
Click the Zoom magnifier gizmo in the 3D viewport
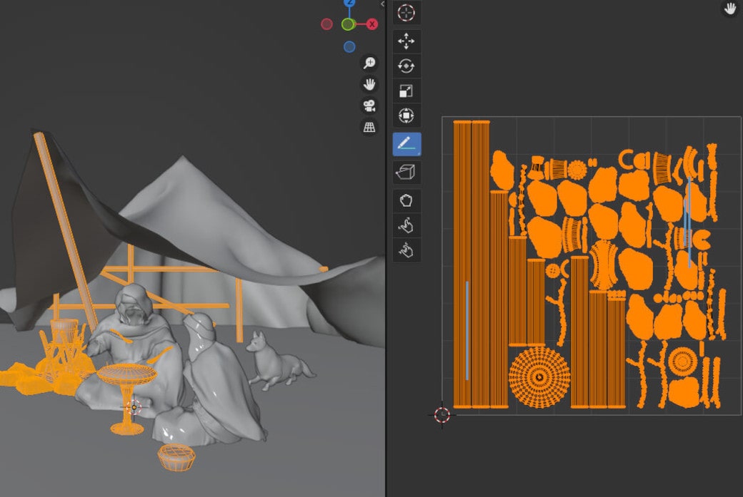[369, 63]
